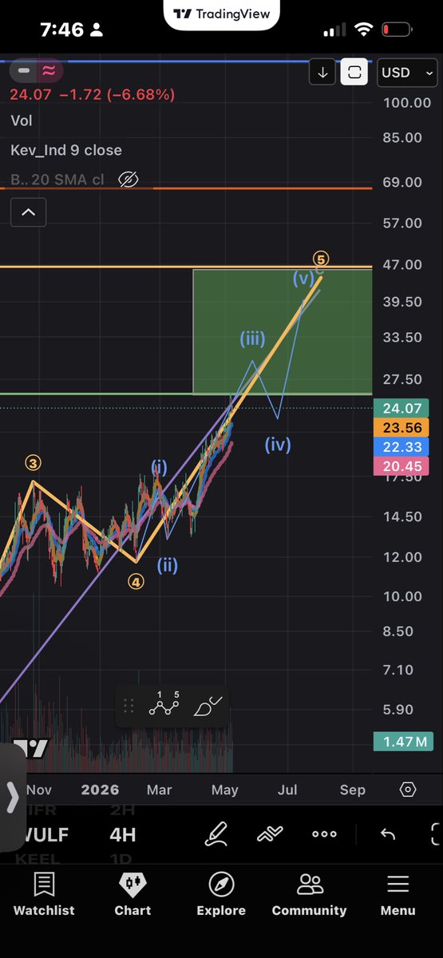
Task: Select the brush drawing tool in floating toolbar
Action: click(208, 707)
